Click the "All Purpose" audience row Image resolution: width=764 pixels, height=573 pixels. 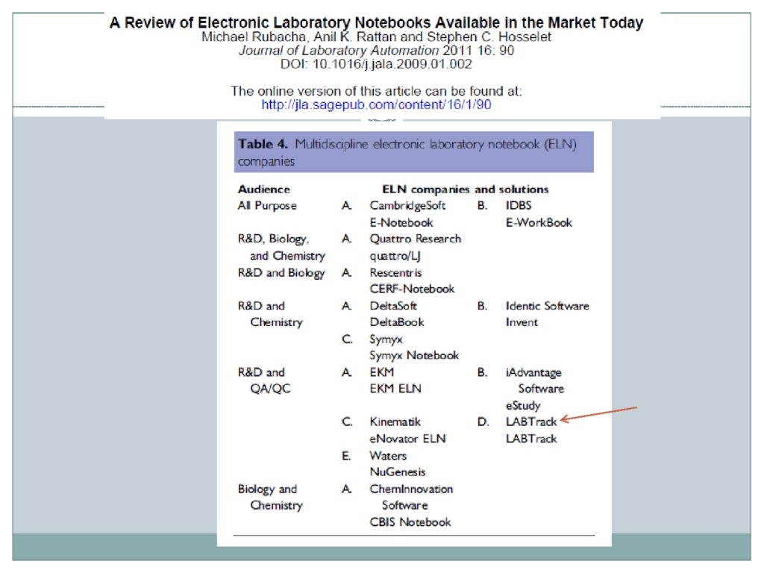[267, 206]
